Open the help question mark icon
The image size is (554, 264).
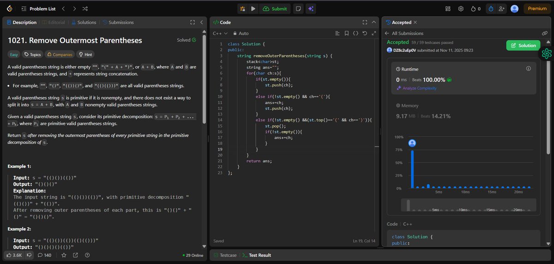click(x=87, y=255)
